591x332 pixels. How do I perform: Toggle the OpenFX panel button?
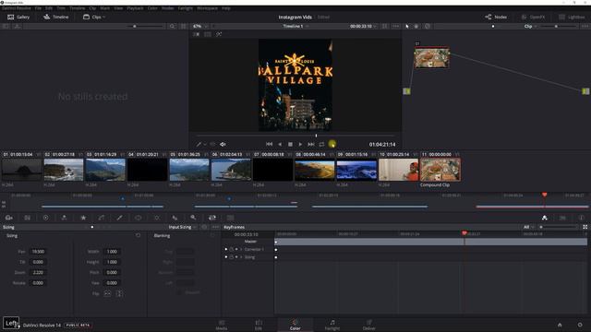pos(533,17)
